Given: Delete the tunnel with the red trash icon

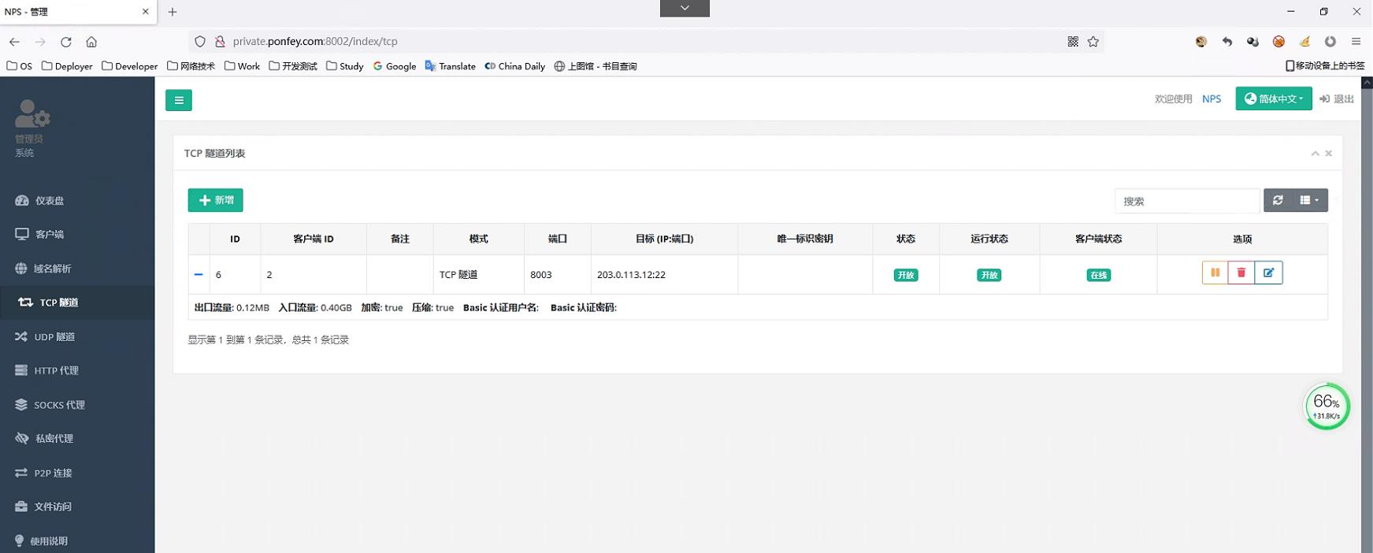Looking at the screenshot, I should (x=1241, y=273).
